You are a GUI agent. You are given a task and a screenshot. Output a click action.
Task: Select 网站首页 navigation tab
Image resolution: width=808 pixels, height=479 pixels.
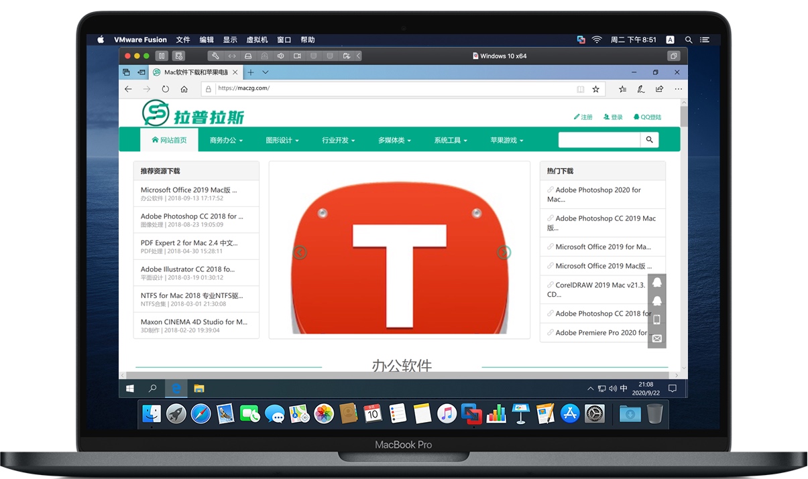(169, 140)
